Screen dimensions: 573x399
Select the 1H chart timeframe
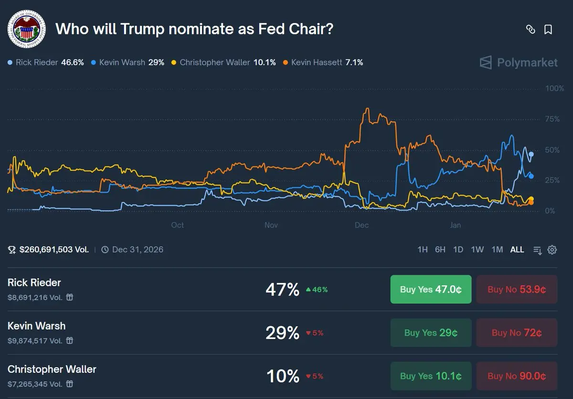point(423,250)
